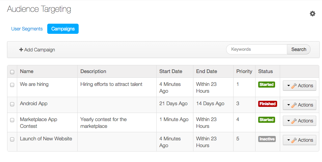322x162 pixels.
Task: Click priority value 5 in Launch row
Action: click(238, 139)
